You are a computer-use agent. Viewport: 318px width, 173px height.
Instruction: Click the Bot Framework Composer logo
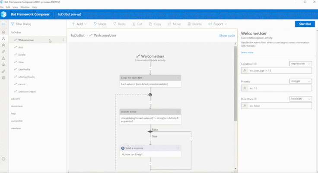3,14
